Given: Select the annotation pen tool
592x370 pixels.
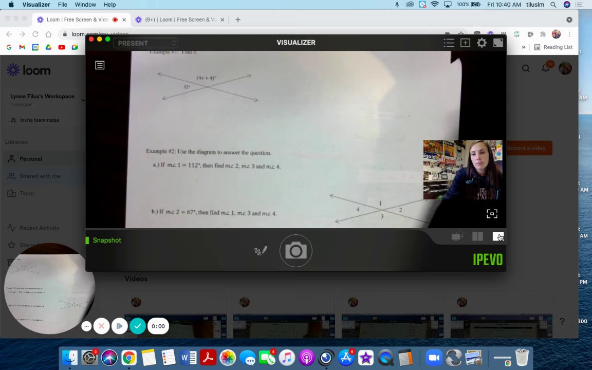Looking at the screenshot, I should 261,251.
